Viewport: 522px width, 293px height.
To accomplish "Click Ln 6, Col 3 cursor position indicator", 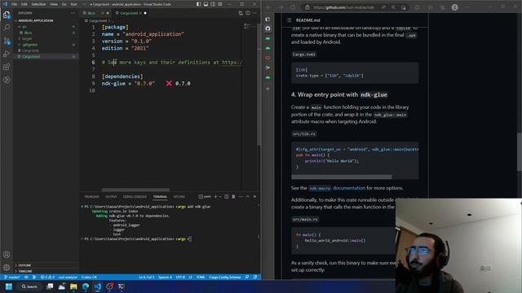I will [x=147, y=277].
